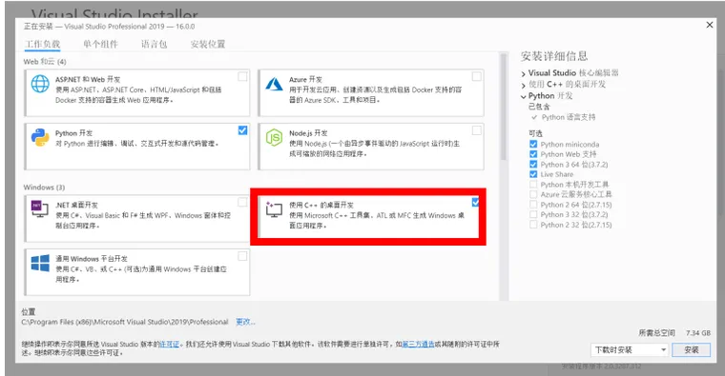
Task: Switch to the 单个组件 individual components tab
Action: pos(100,45)
